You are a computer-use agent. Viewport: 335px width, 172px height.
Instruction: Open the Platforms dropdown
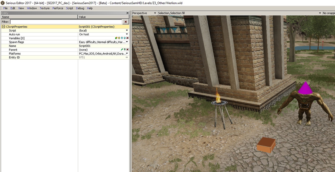click(127, 54)
